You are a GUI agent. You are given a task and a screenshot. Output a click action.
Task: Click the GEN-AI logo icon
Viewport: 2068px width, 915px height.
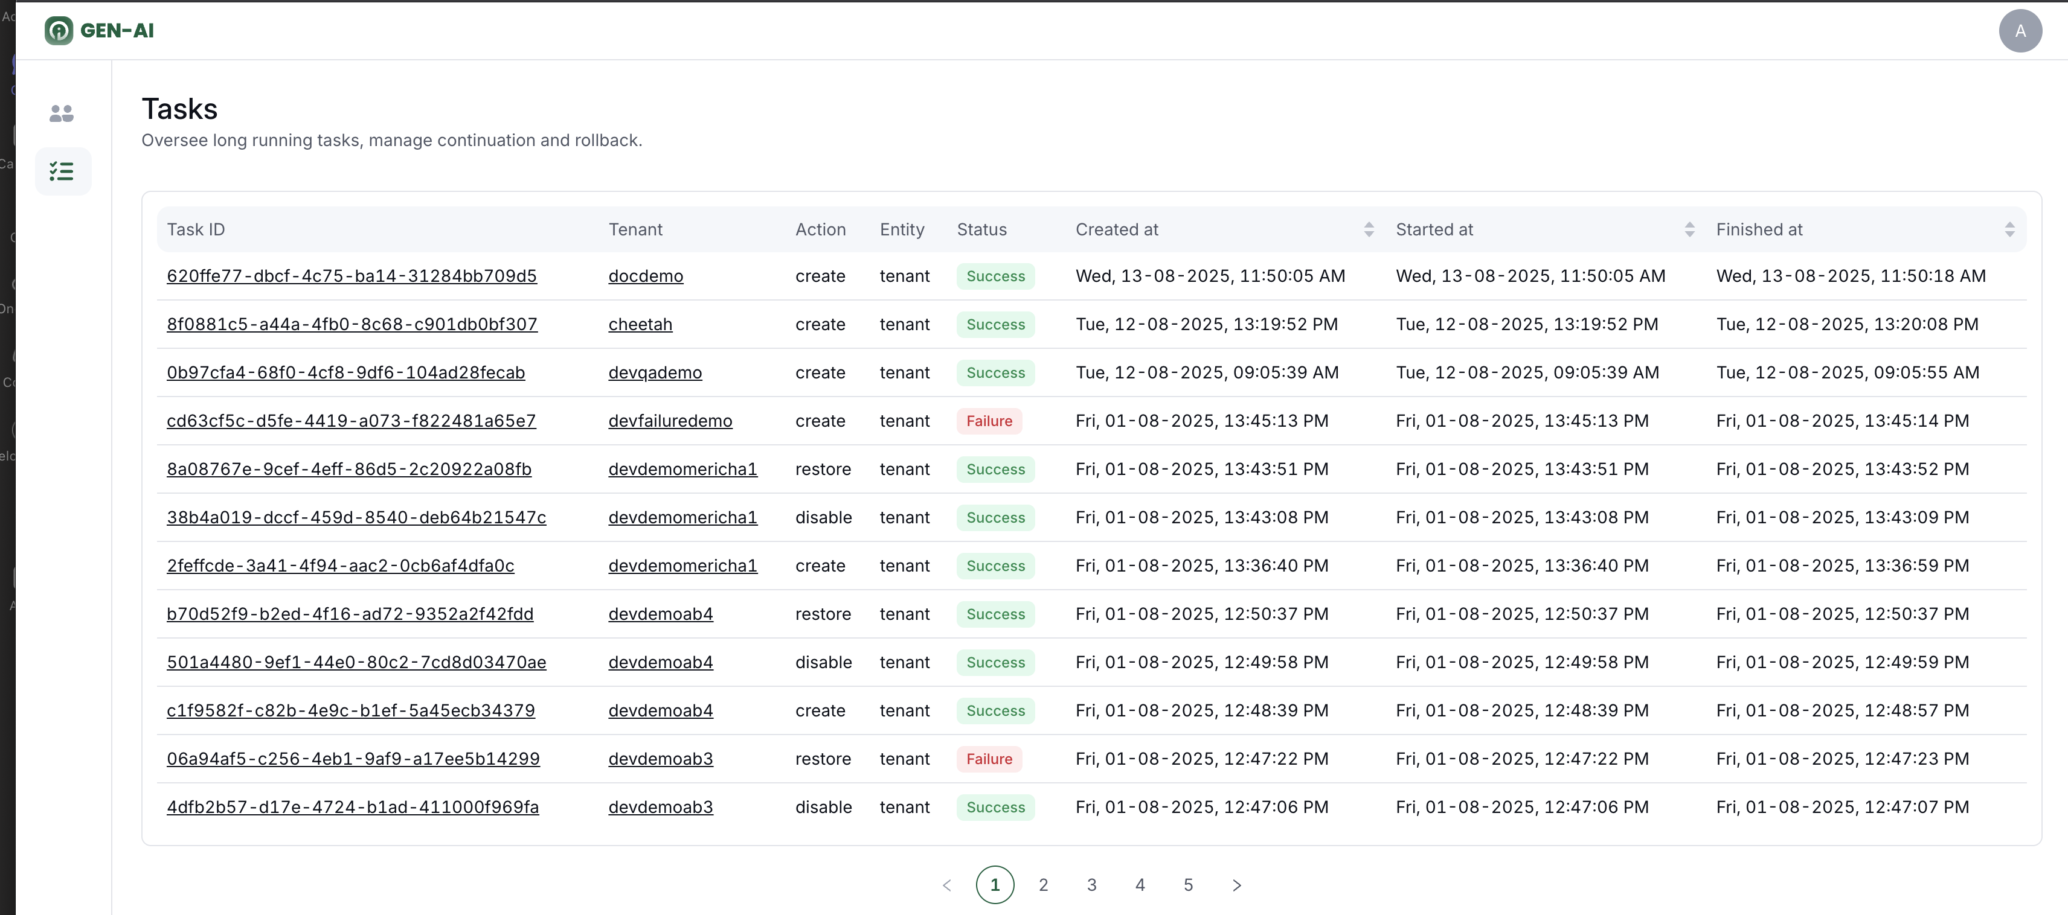(x=59, y=30)
